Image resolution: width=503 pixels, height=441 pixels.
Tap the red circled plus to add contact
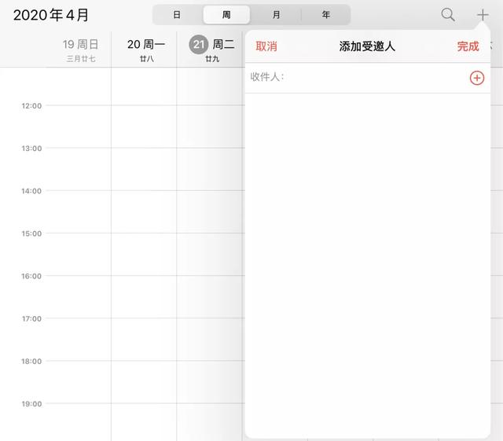tap(477, 78)
